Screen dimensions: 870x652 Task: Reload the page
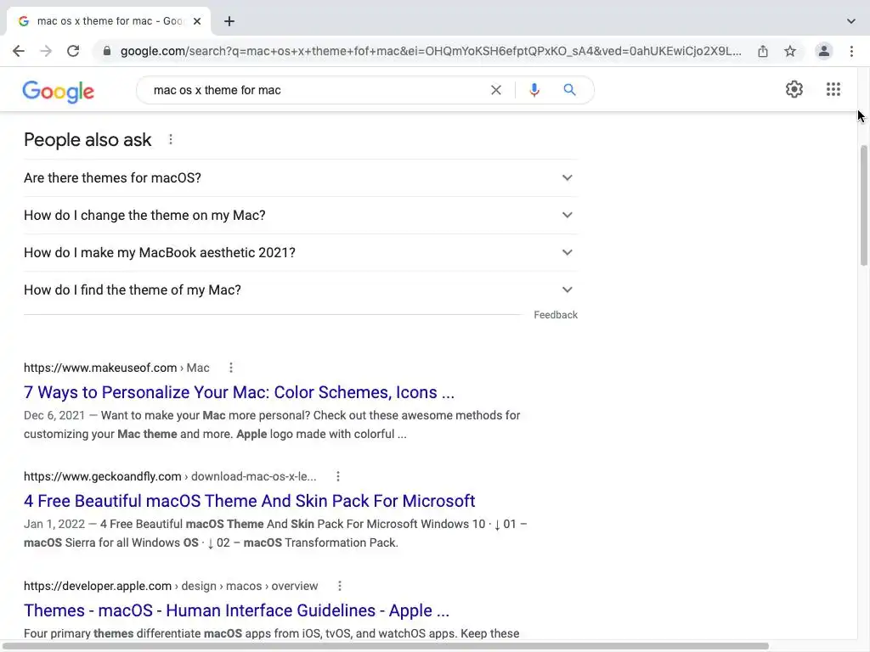[x=73, y=51]
